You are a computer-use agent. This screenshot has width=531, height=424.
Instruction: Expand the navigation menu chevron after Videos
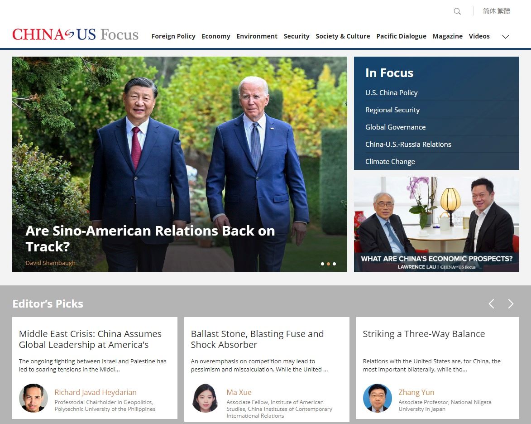[x=505, y=37]
